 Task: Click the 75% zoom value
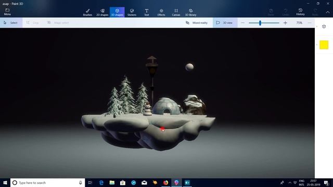click(x=299, y=23)
